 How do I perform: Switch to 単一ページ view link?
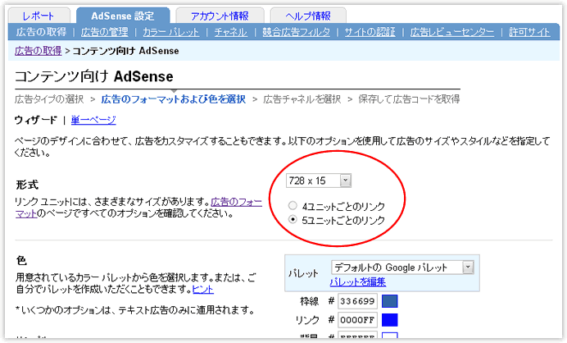tap(93, 120)
